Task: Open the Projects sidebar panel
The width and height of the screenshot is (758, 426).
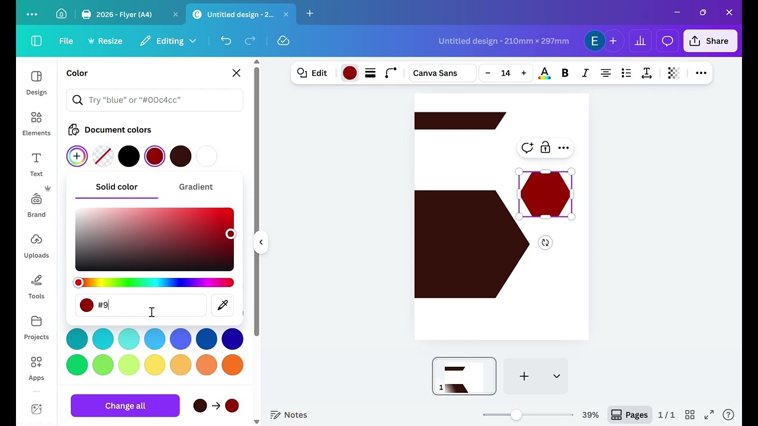Action: [36, 327]
